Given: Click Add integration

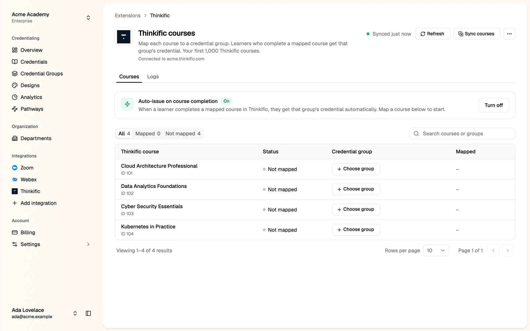Looking at the screenshot, I should [34, 203].
